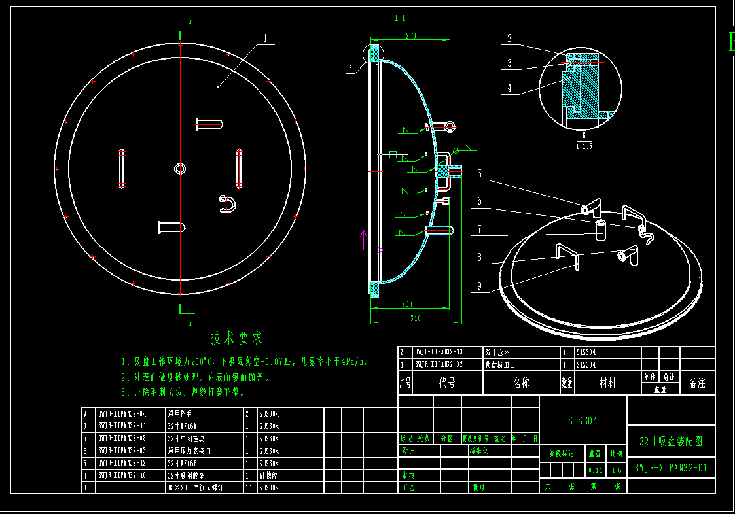Select the drawing number BWJR-XIPAN32-01 in title block
This screenshot has width=735, height=514.
[670, 468]
